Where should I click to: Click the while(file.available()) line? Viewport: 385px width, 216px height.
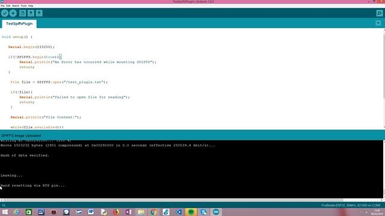[37, 127]
